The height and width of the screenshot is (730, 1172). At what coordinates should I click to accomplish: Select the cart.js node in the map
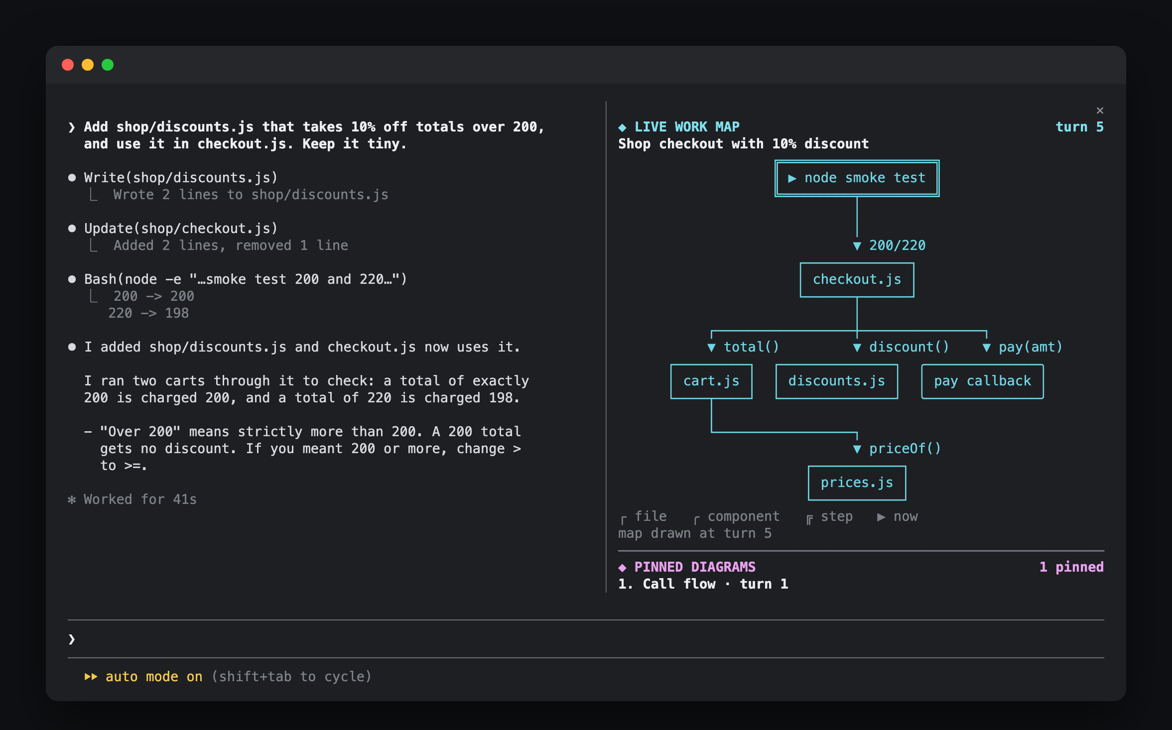(711, 381)
